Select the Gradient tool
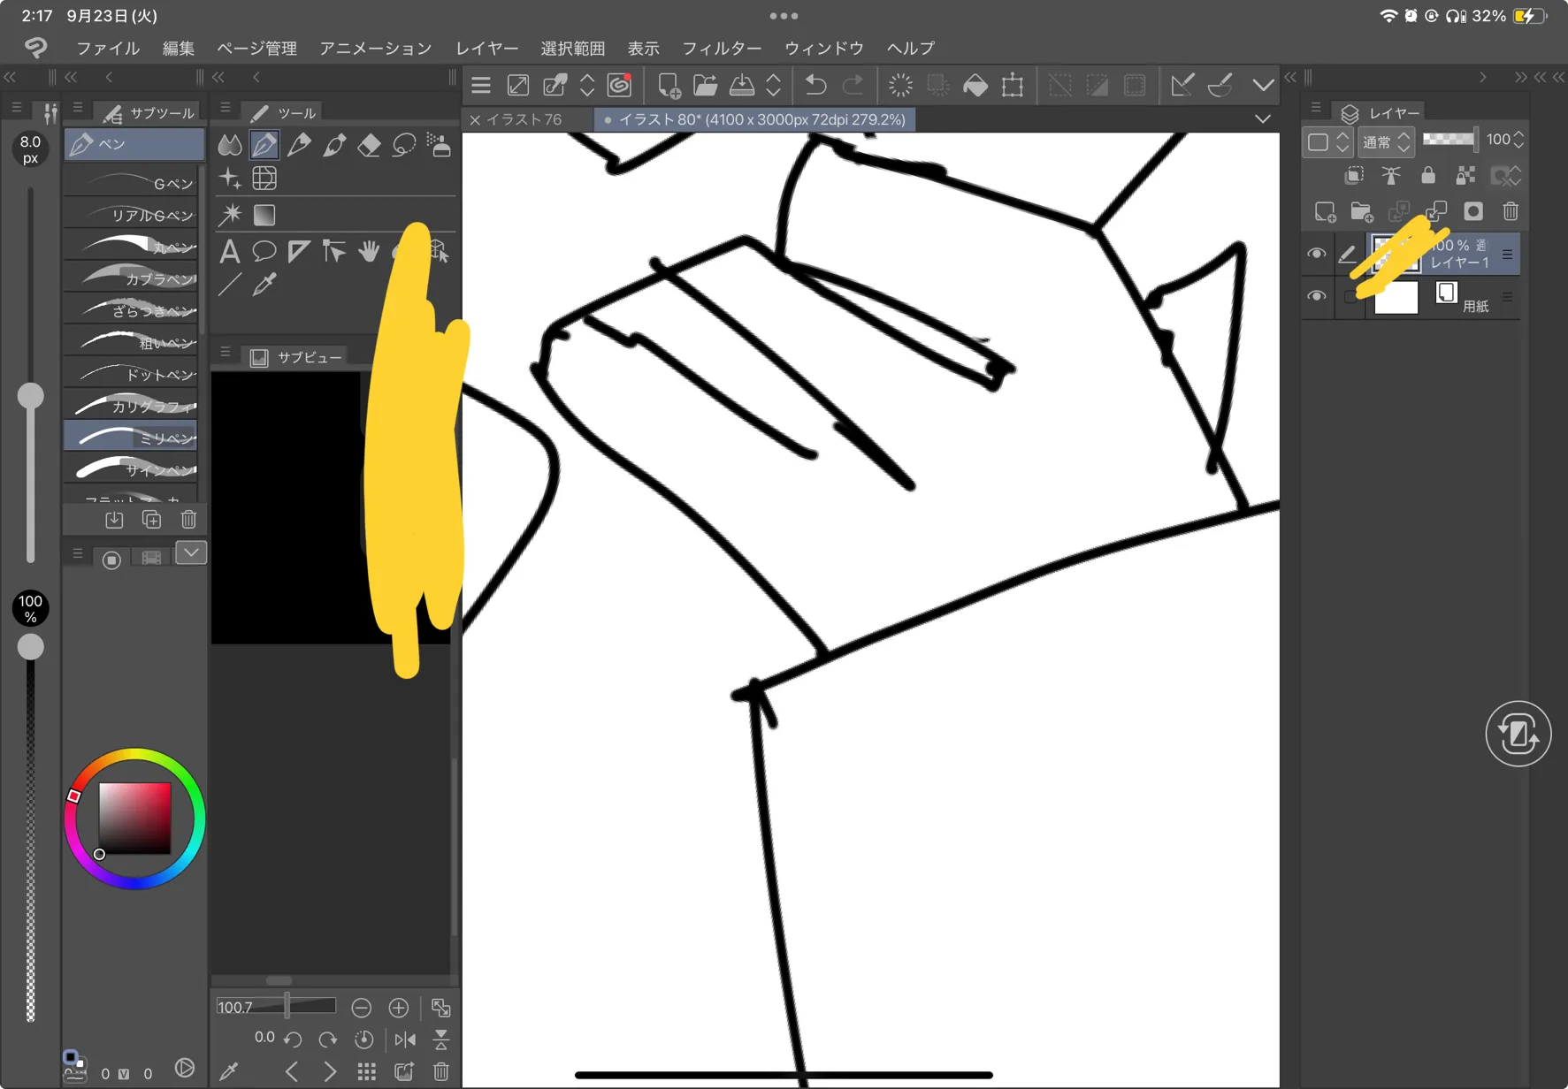Image resolution: width=1568 pixels, height=1089 pixels. [x=264, y=215]
